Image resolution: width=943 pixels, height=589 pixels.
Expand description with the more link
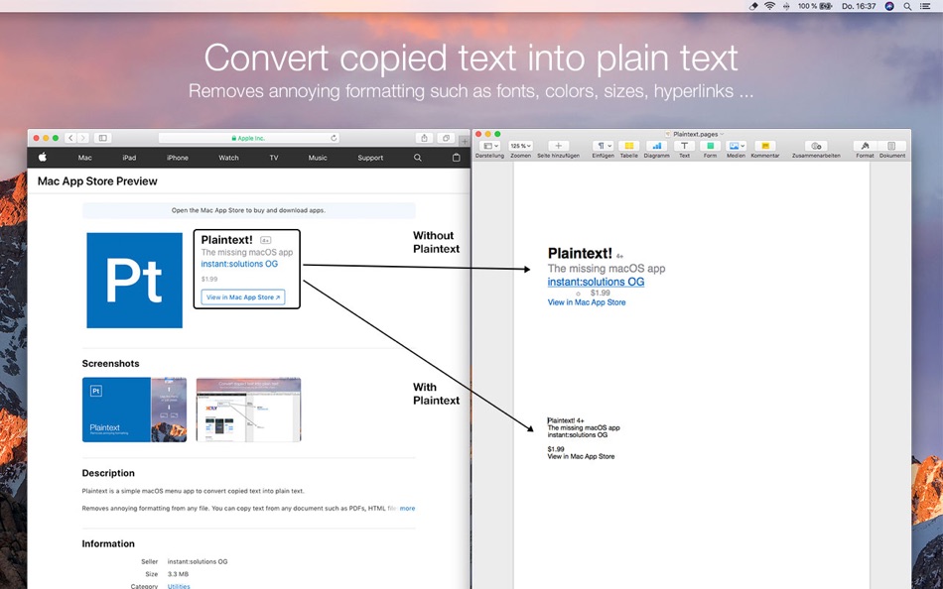(407, 509)
